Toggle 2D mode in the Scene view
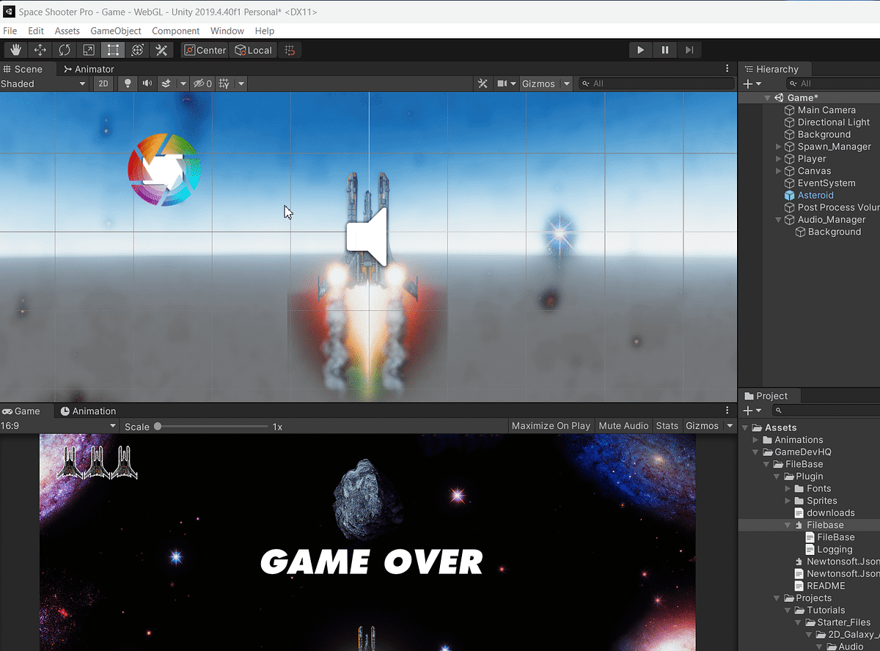The width and height of the screenshot is (880, 651). (x=103, y=83)
